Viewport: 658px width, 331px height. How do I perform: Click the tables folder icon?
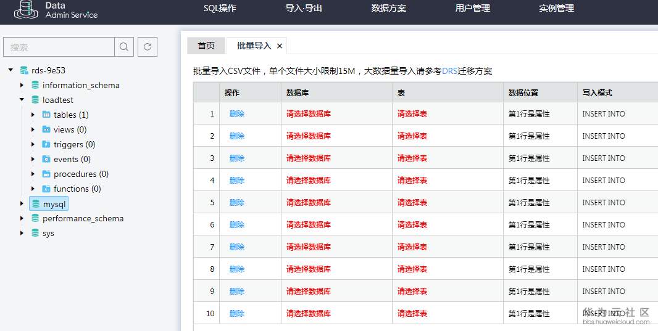click(46, 115)
